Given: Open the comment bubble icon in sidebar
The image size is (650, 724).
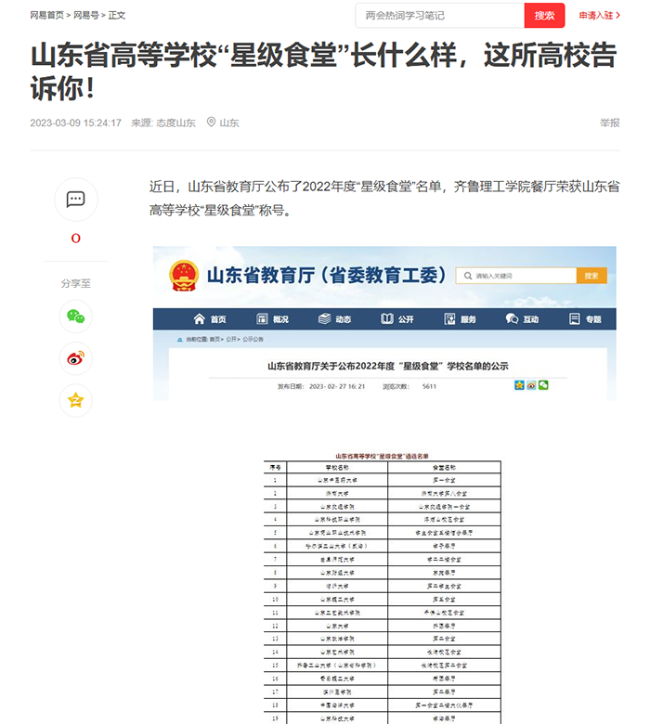Looking at the screenshot, I should click(x=76, y=200).
